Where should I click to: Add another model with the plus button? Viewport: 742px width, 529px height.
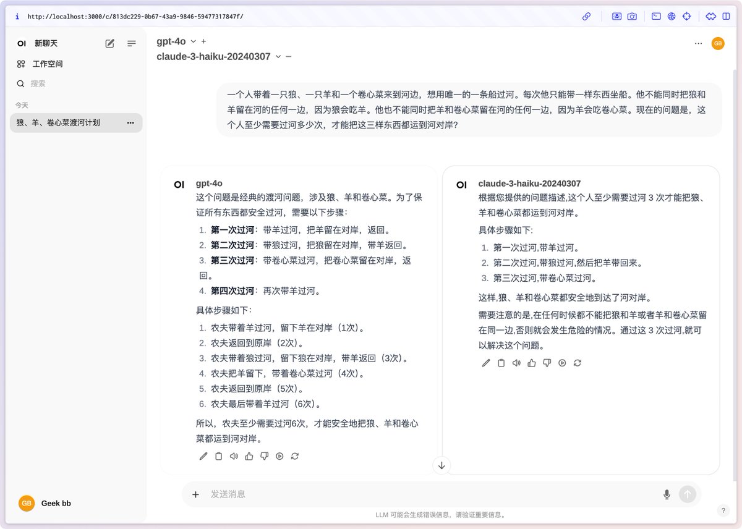tap(204, 41)
